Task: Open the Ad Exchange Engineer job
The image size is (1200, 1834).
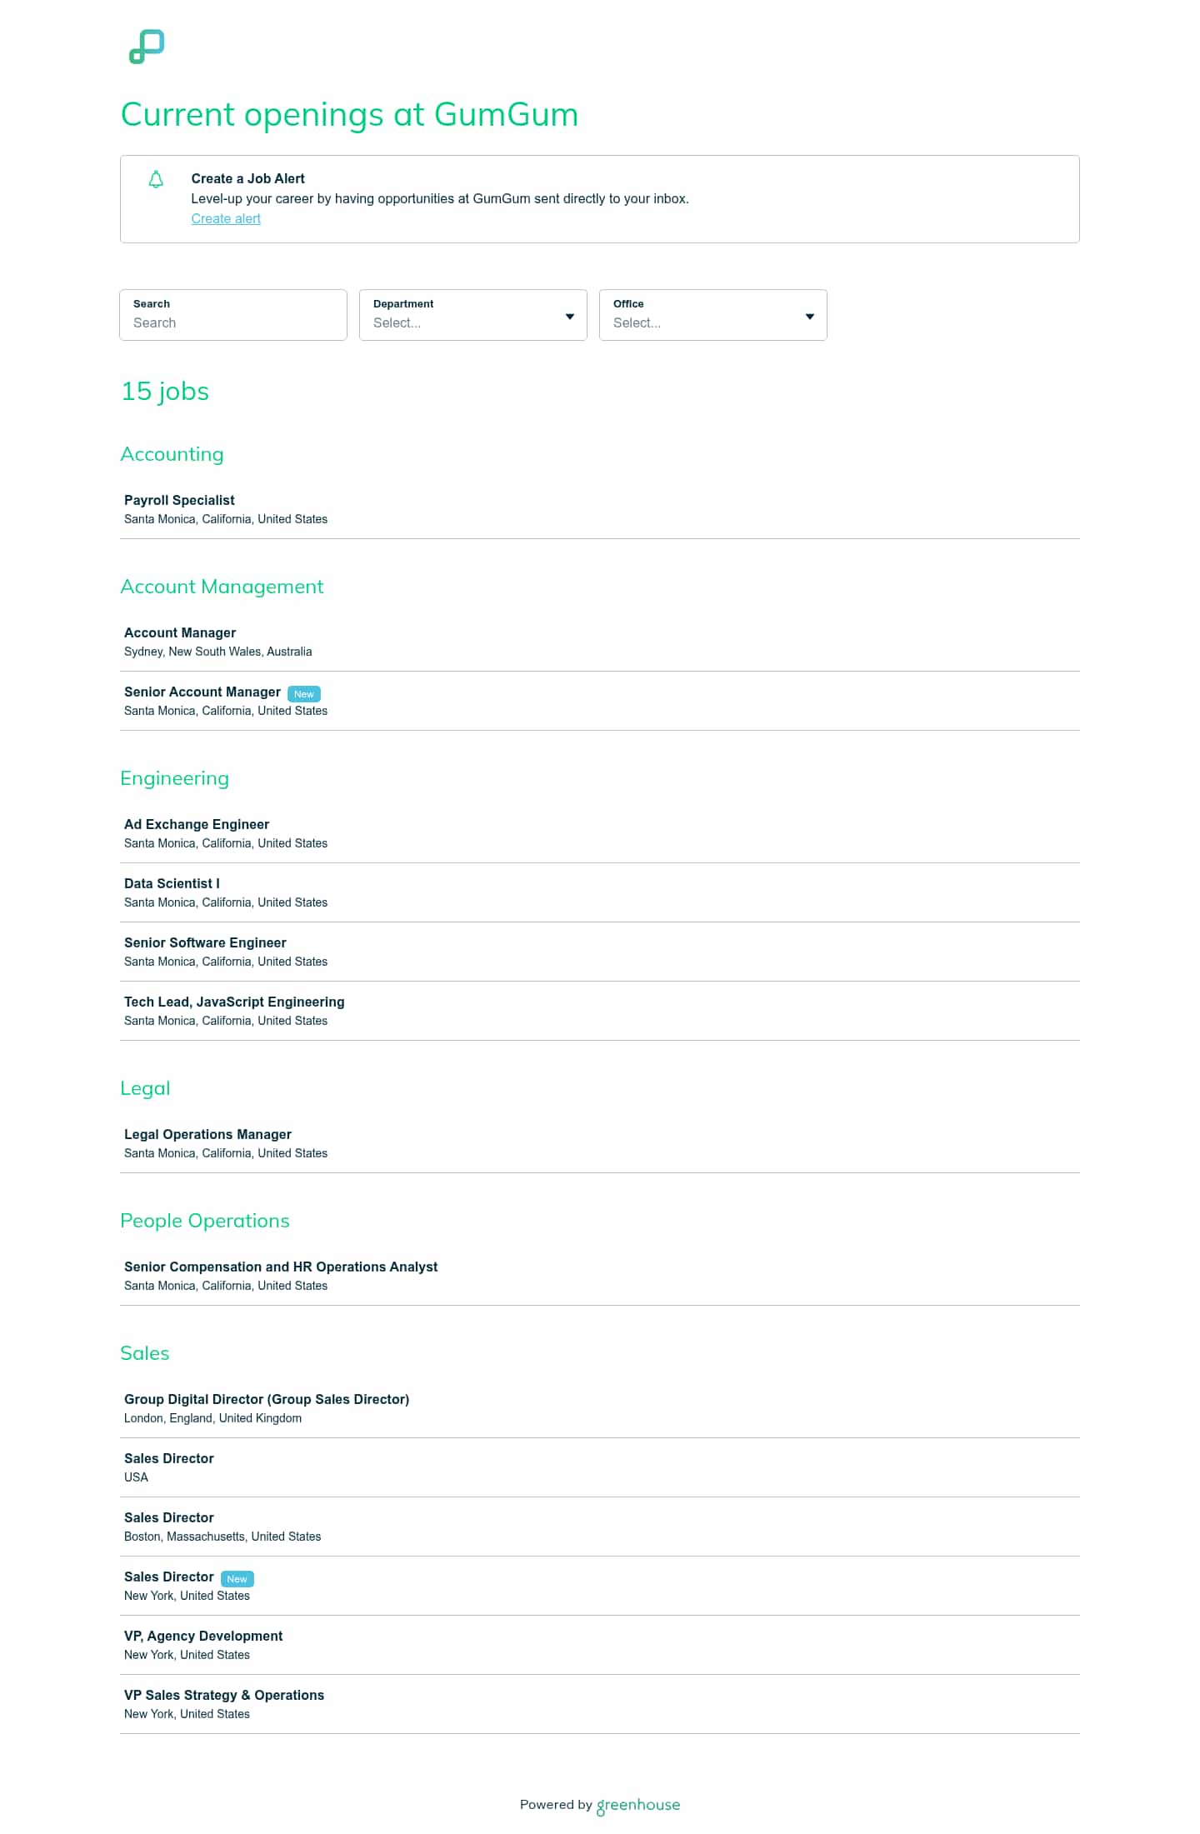Action: (x=600, y=833)
